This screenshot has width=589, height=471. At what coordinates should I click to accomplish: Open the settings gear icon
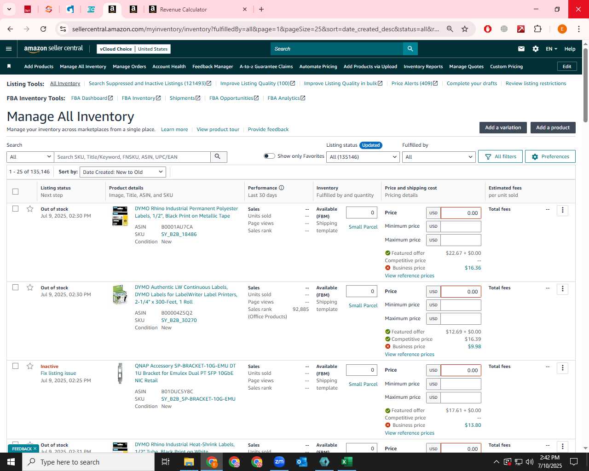(x=536, y=49)
